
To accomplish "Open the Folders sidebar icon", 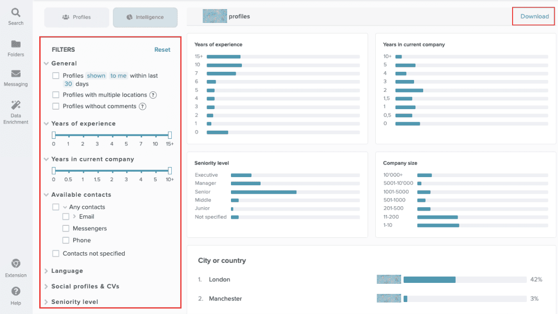I will 16,44.
